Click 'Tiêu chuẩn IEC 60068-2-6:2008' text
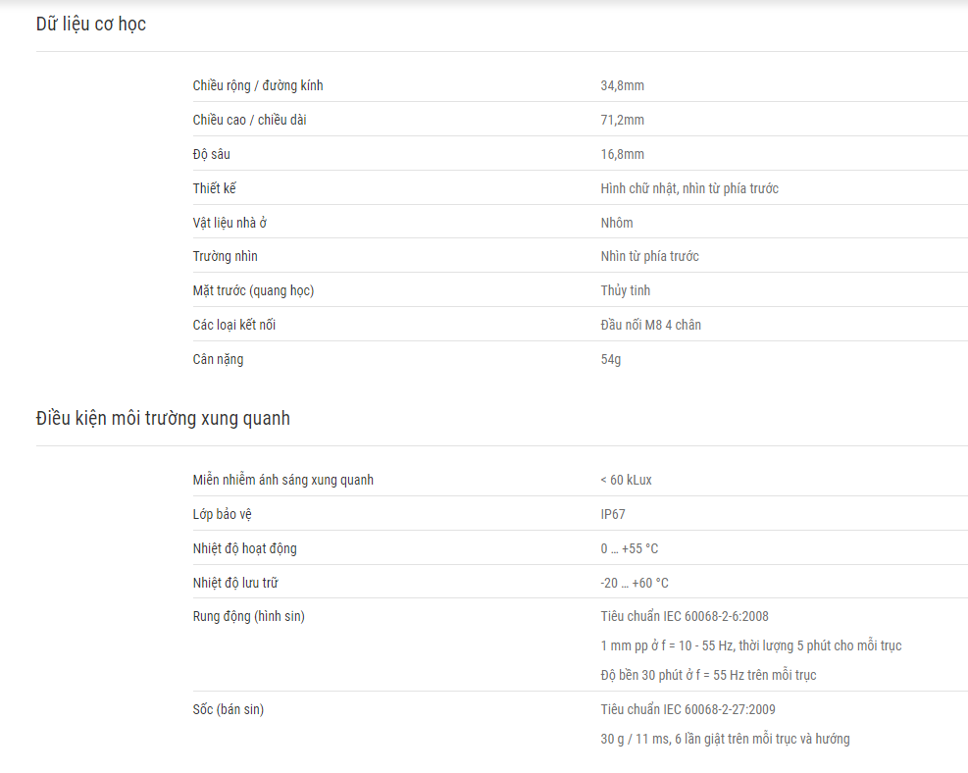Image resolution: width=968 pixels, height=773 pixels. coord(685,616)
